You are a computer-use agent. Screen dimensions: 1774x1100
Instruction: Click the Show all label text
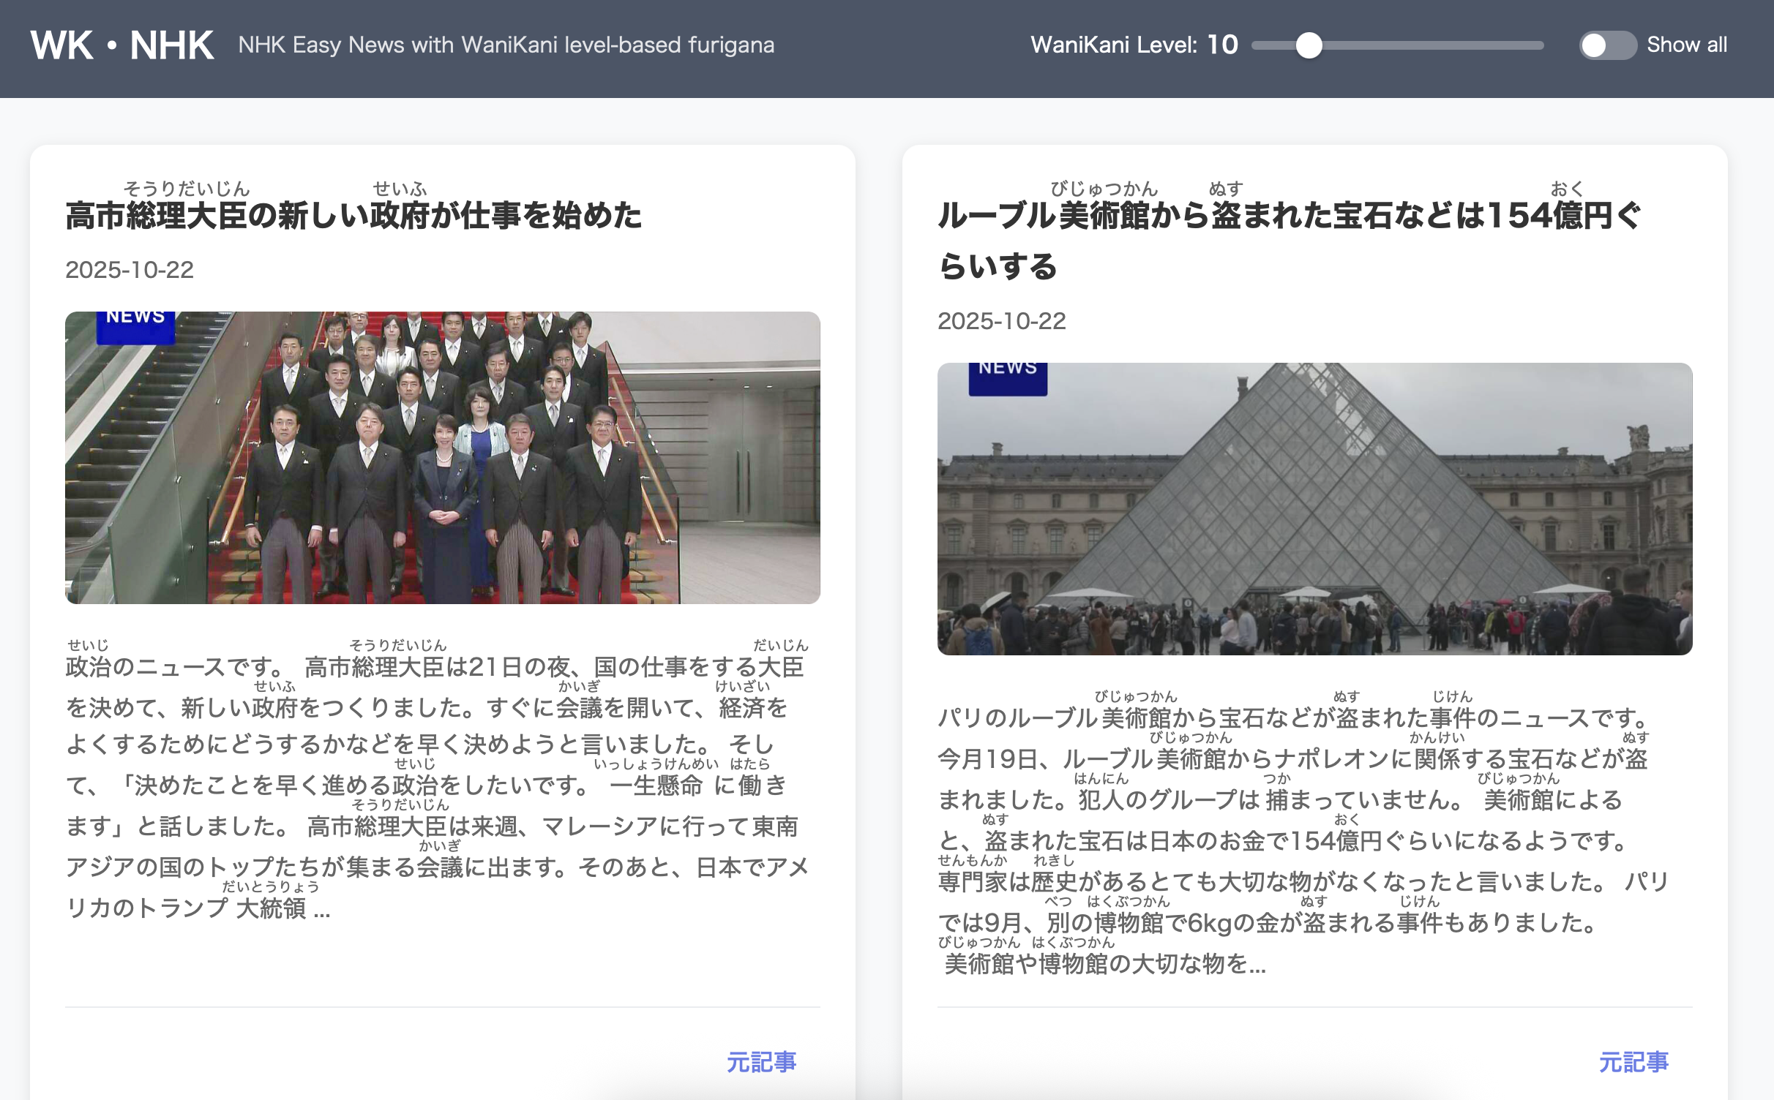coord(1686,45)
